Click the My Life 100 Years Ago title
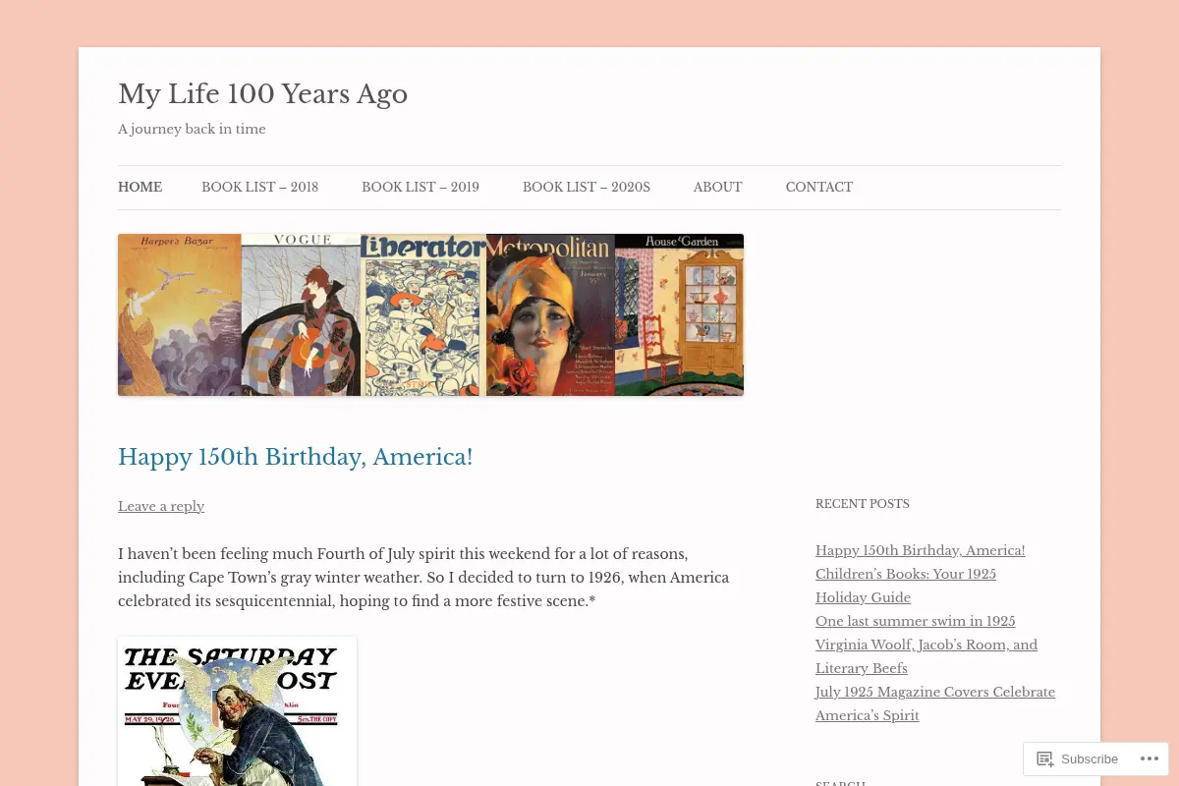The image size is (1179, 786). coord(262,94)
